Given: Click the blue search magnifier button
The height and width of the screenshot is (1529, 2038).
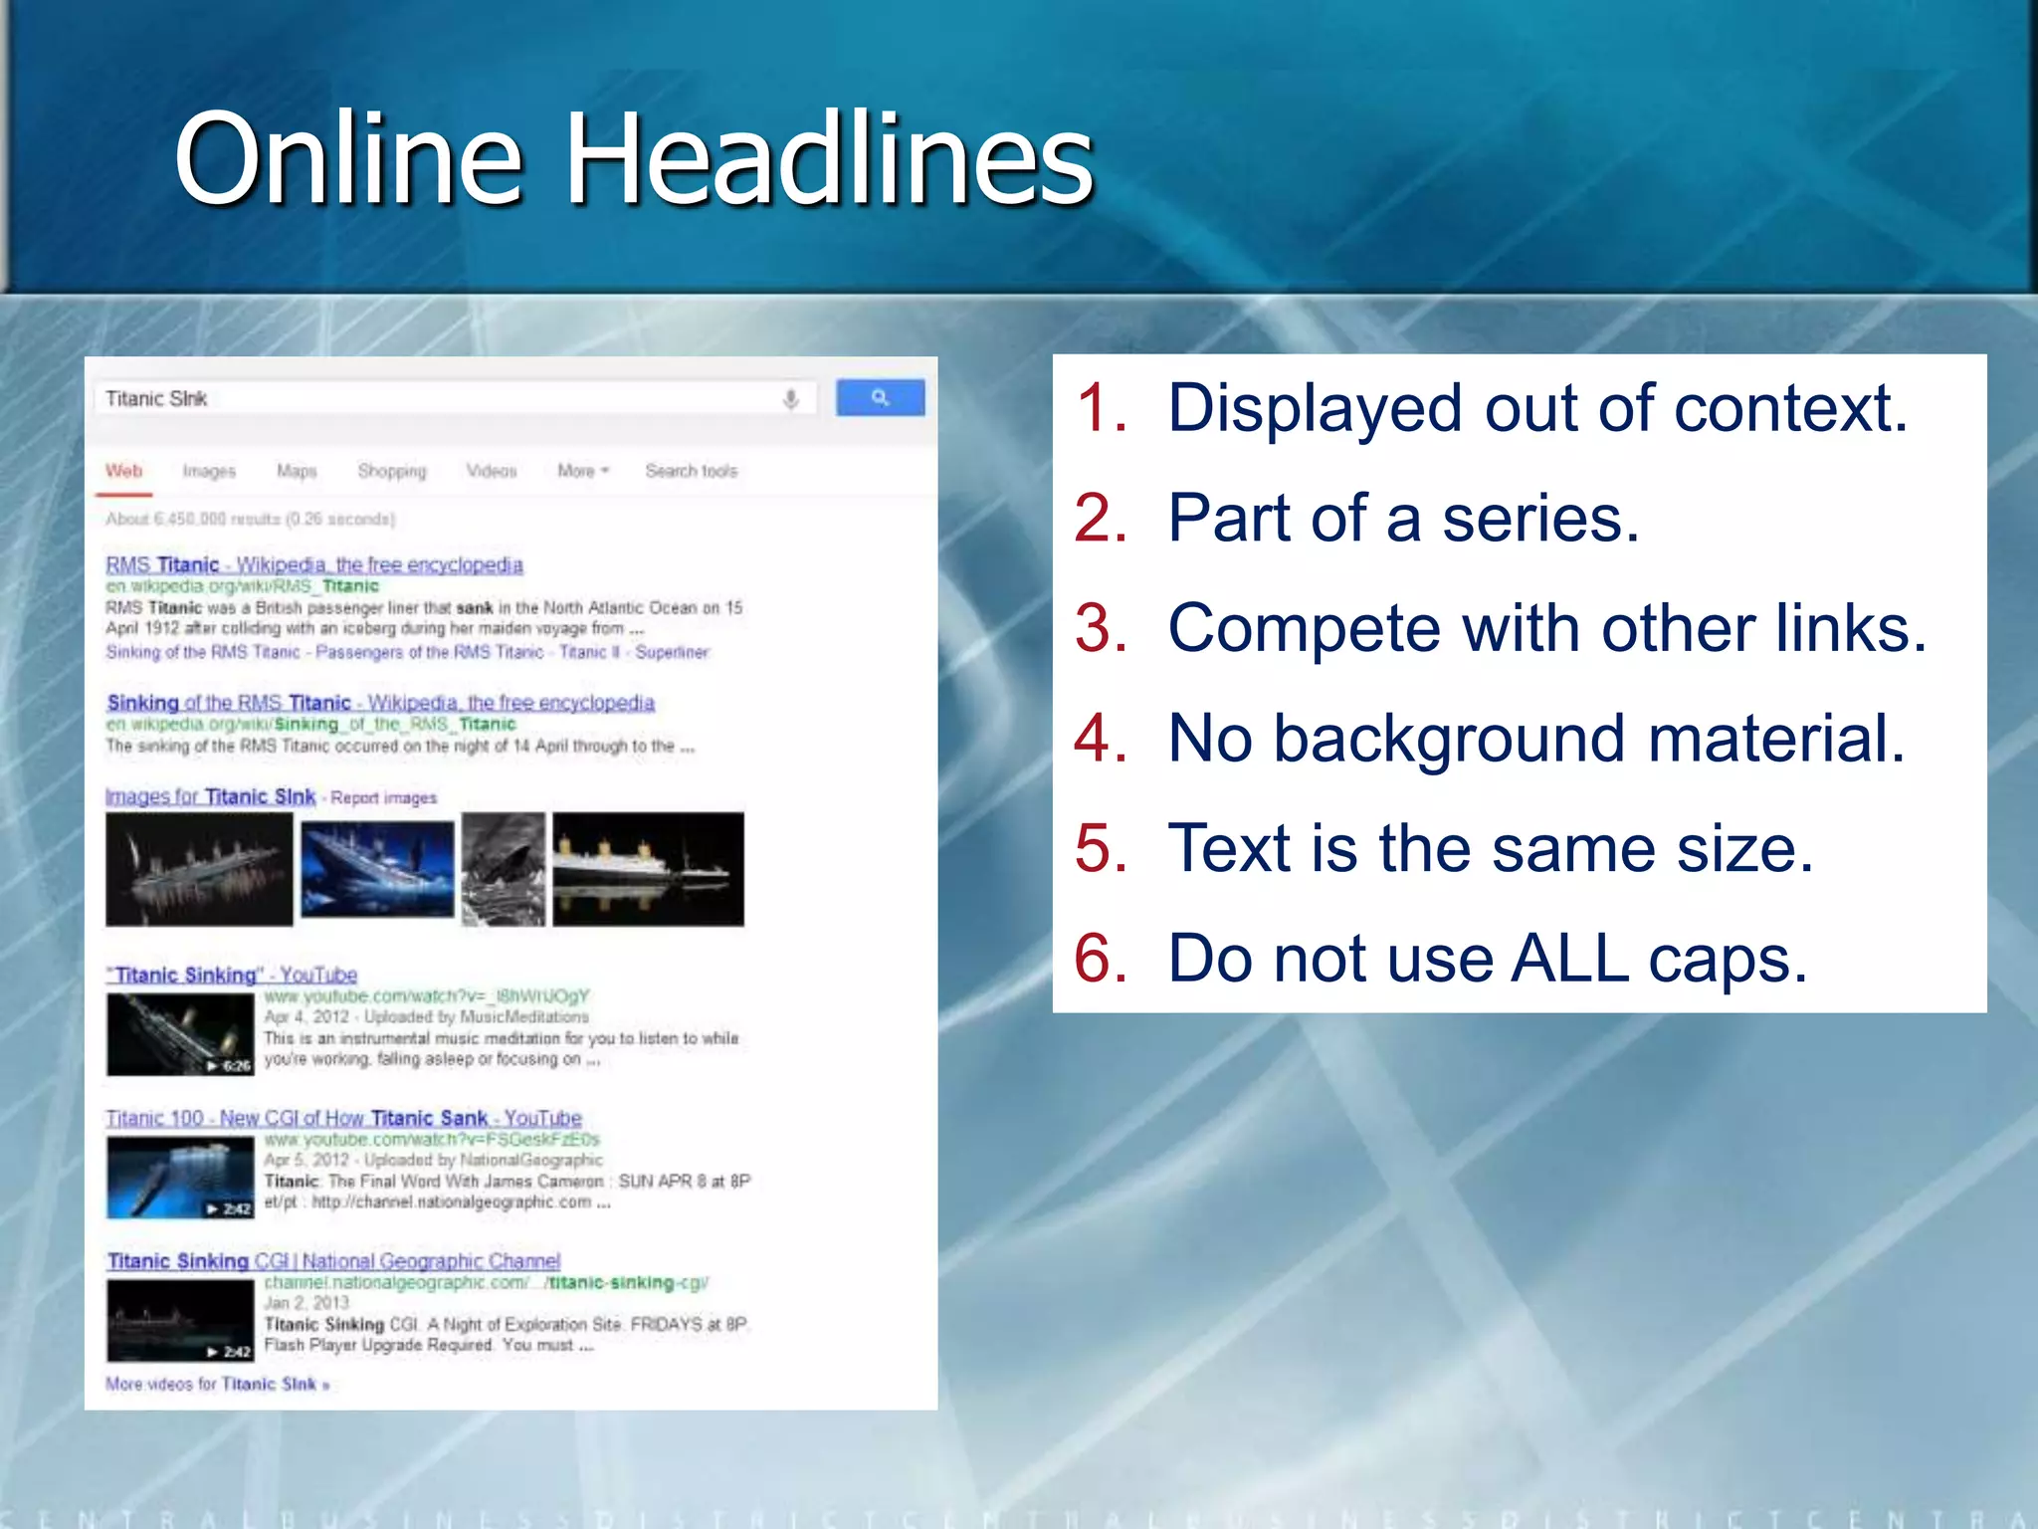Looking at the screenshot, I should [x=880, y=397].
